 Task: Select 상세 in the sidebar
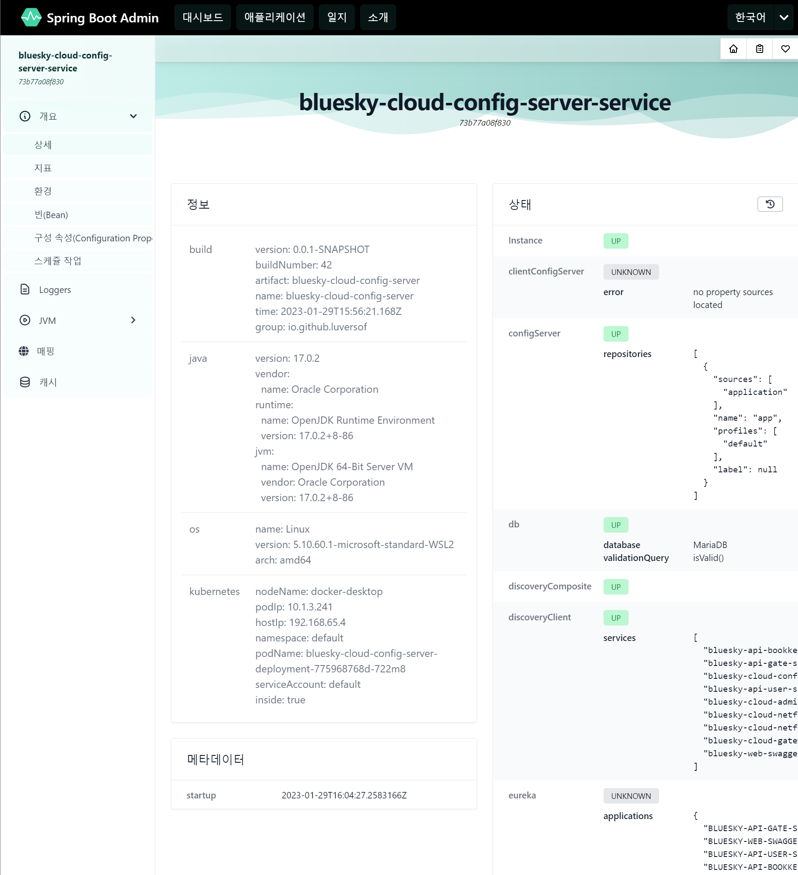pyautogui.click(x=78, y=145)
